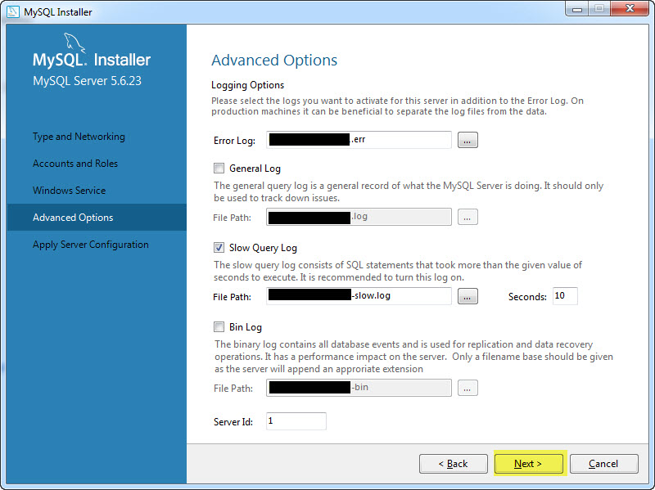Image resolution: width=655 pixels, height=490 pixels.
Task: Open Apply Server Configuration step
Action: 91,245
